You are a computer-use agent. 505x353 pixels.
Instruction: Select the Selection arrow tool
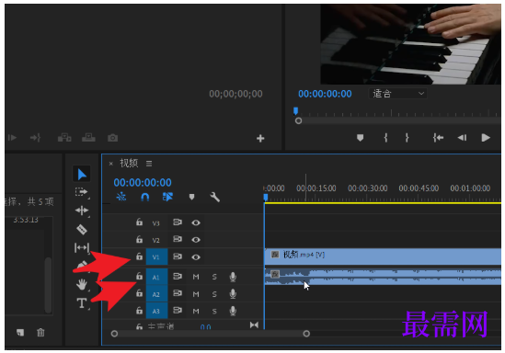click(82, 174)
